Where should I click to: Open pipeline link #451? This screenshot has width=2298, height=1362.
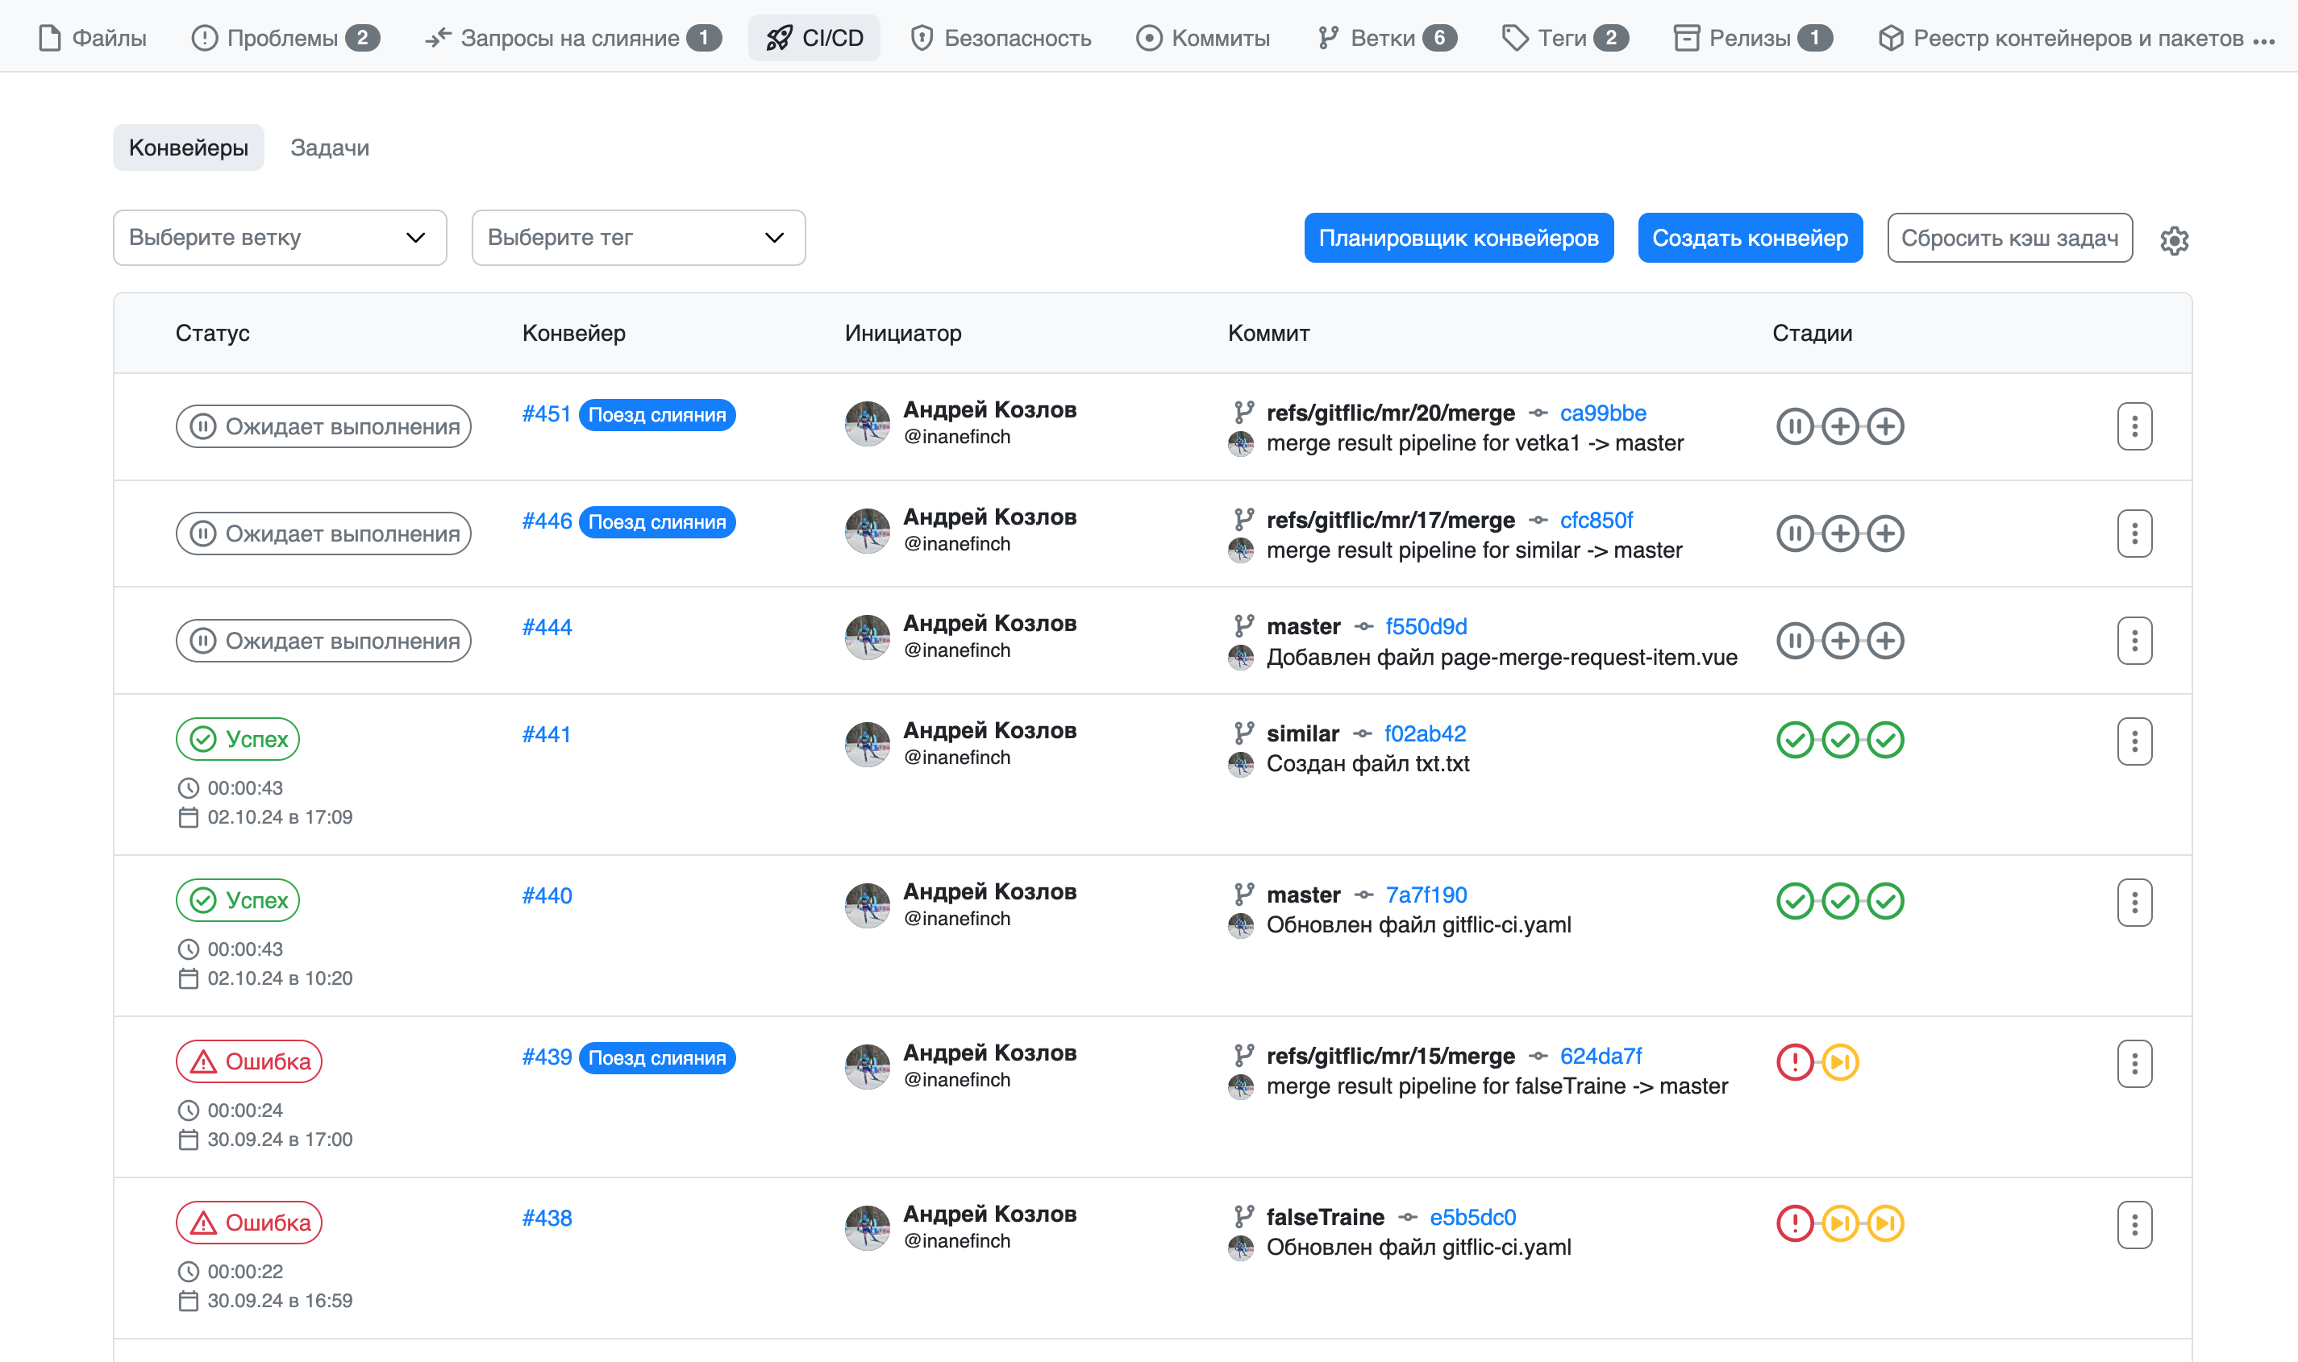546,414
